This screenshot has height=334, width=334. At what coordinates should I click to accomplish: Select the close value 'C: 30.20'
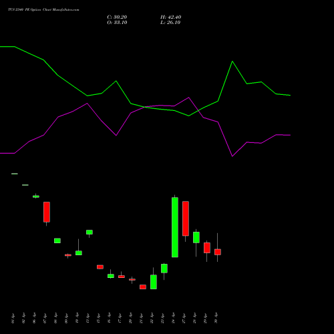117,17
